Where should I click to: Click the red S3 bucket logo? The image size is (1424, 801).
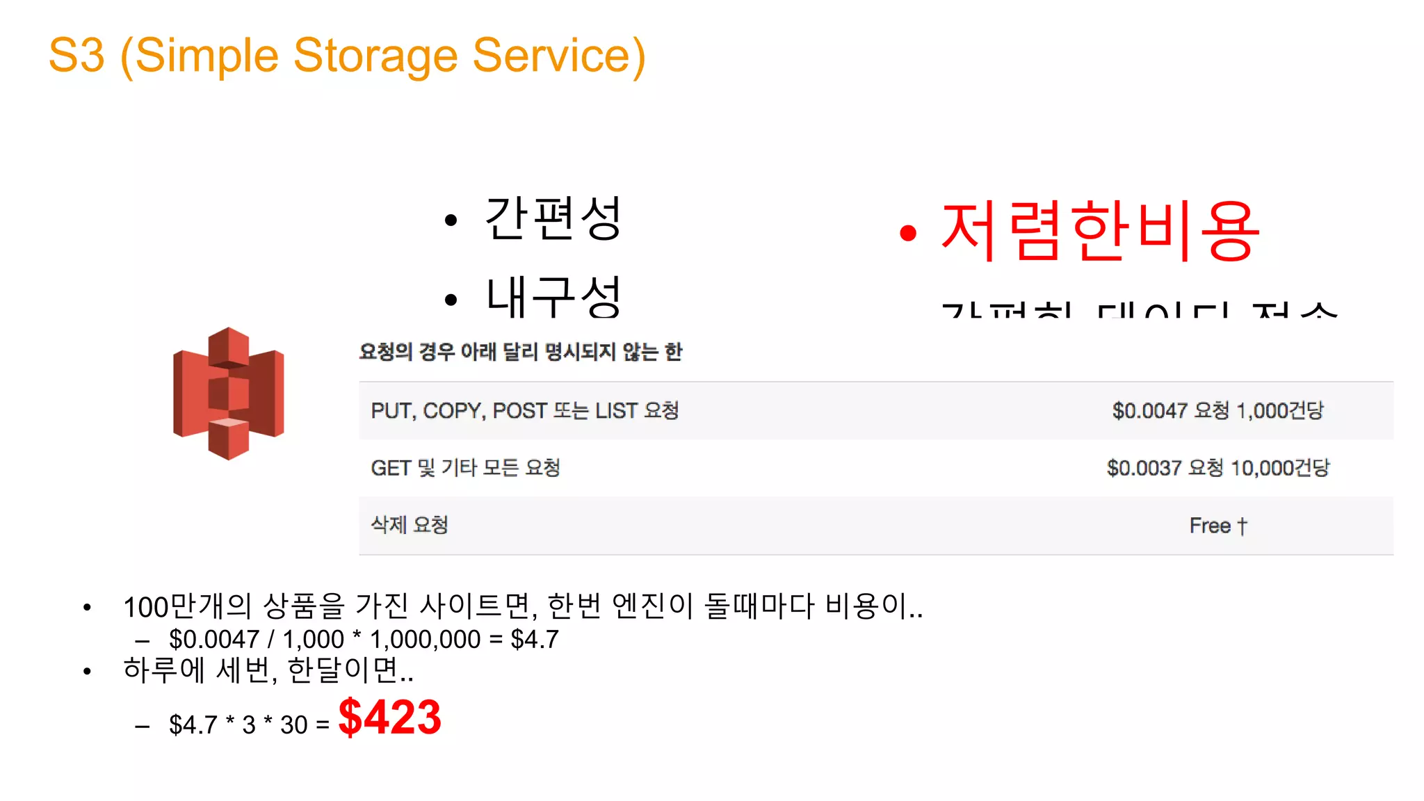228,393
